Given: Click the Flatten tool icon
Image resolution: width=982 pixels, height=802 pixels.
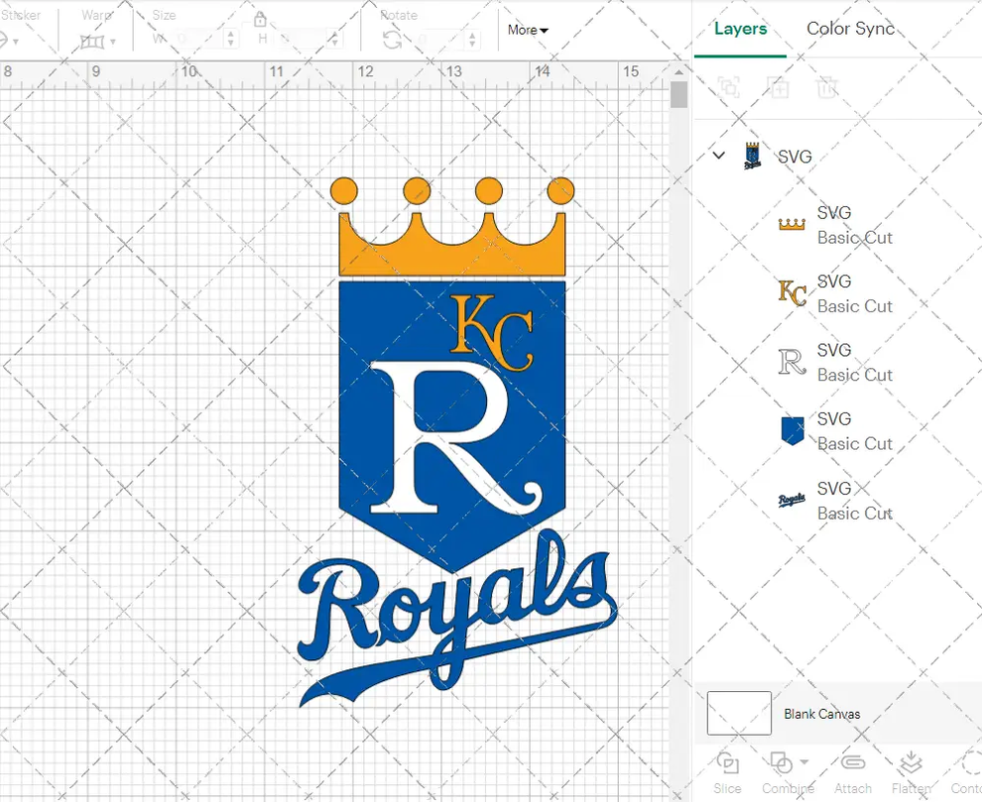Looking at the screenshot, I should (910, 761).
